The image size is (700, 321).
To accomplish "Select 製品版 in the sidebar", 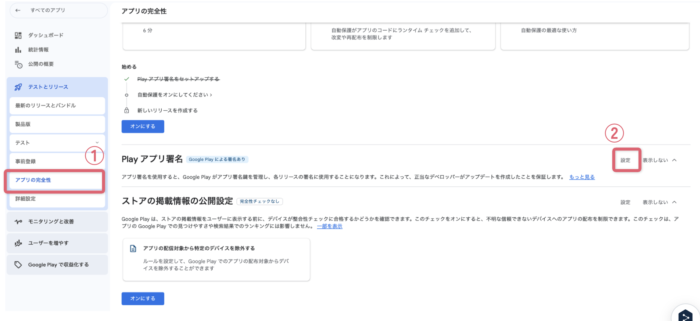I will (x=57, y=124).
